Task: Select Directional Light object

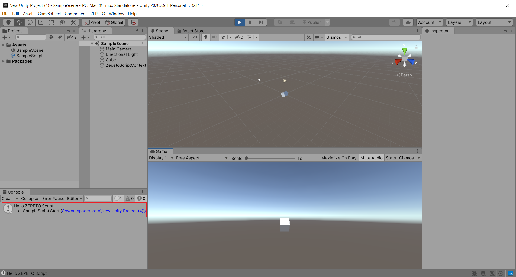Action: point(119,54)
